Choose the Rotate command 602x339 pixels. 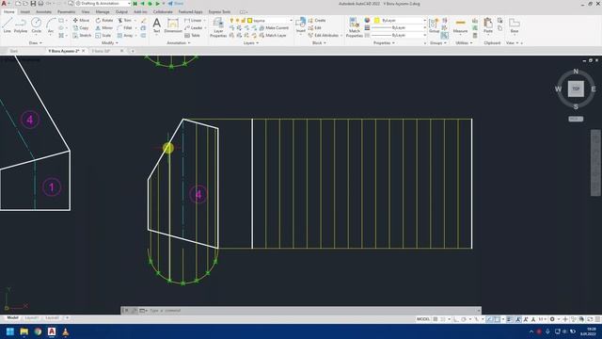pyautogui.click(x=104, y=21)
